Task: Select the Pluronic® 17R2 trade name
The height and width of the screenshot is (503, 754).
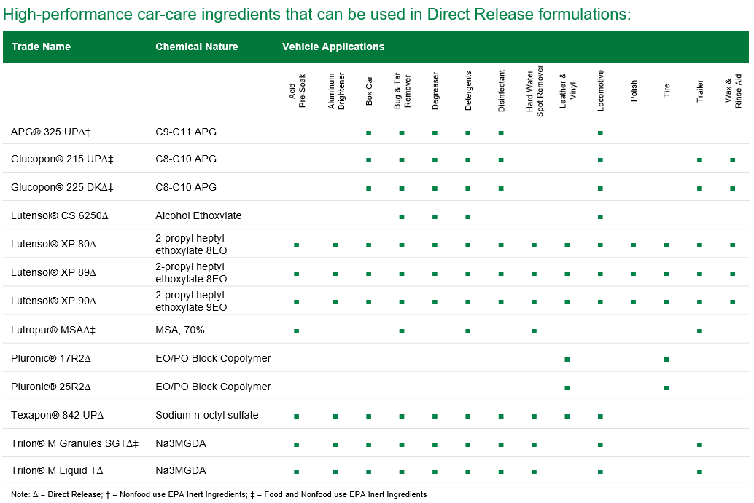Action: pyautogui.click(x=51, y=358)
